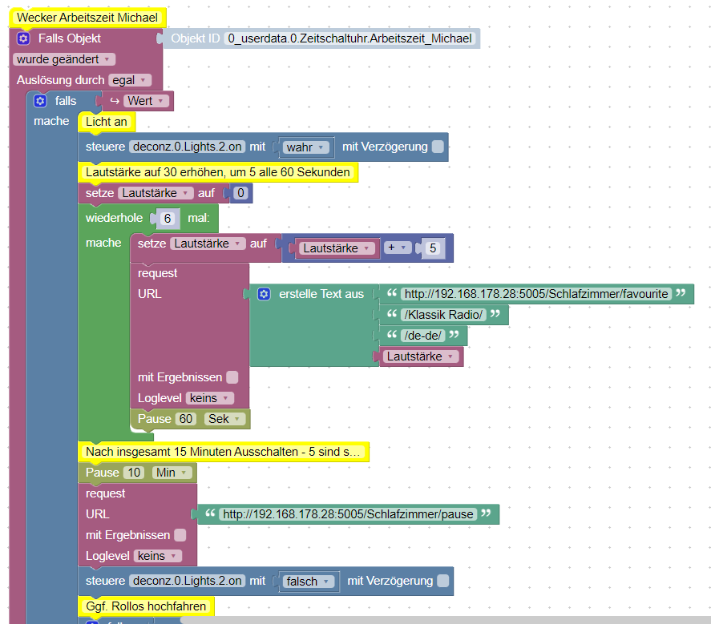Open gear settings on the falls block

pos(40,101)
